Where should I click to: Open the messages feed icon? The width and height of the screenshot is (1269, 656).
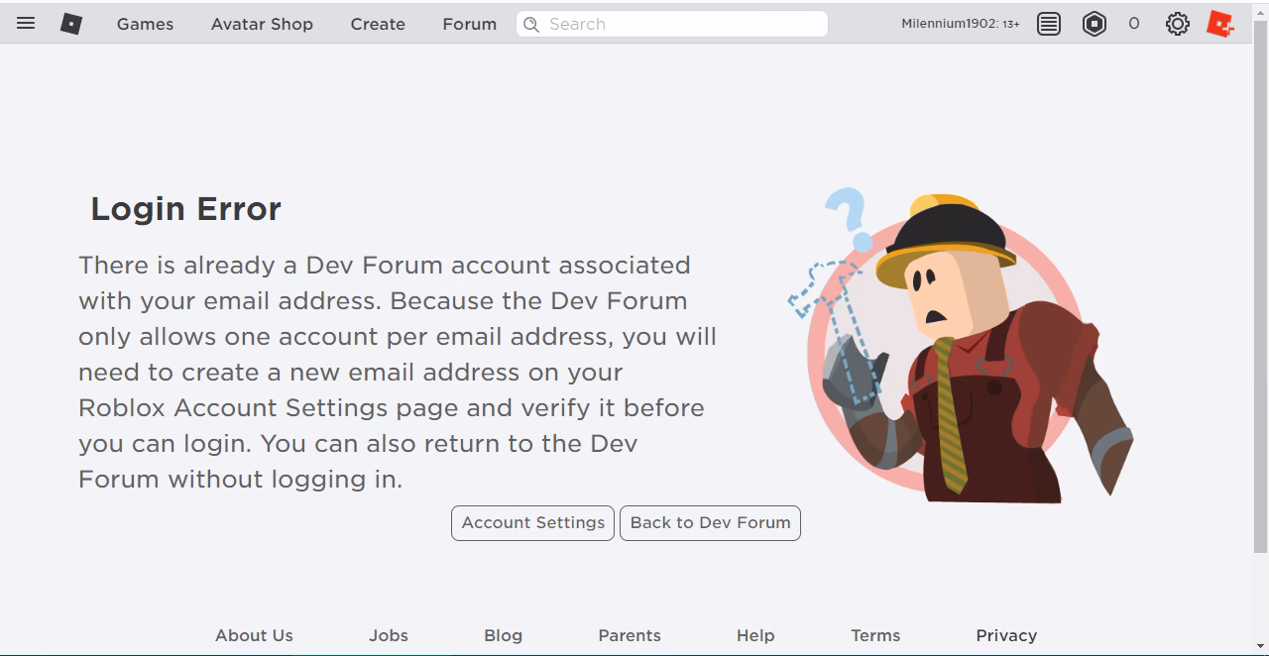[x=1049, y=24]
